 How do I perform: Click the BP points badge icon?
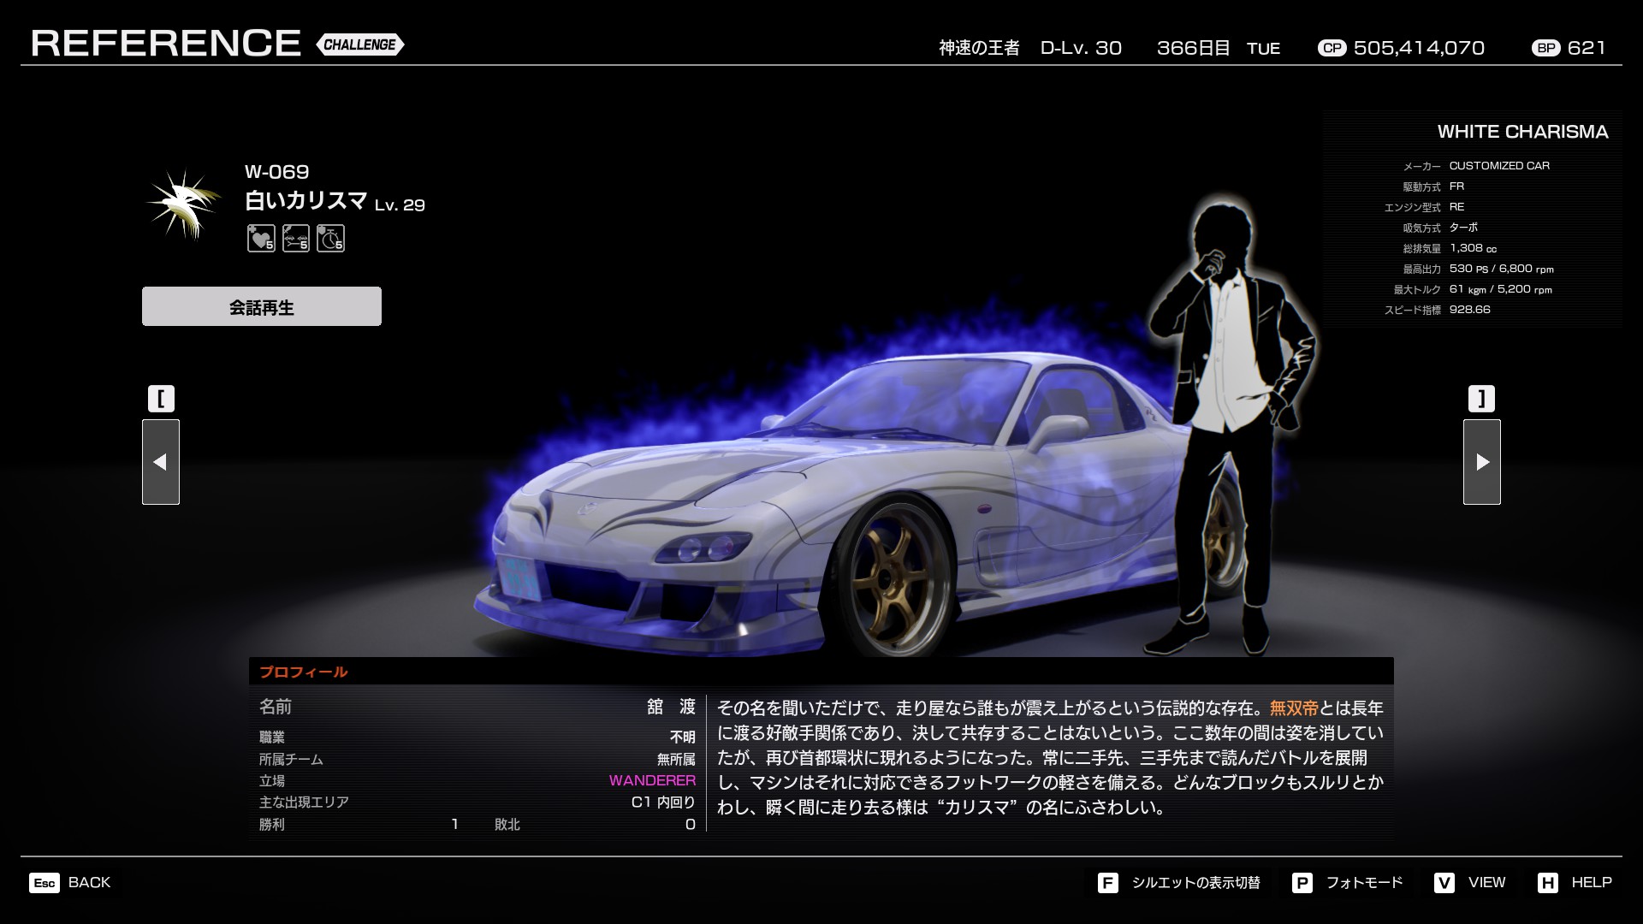[x=1546, y=48]
